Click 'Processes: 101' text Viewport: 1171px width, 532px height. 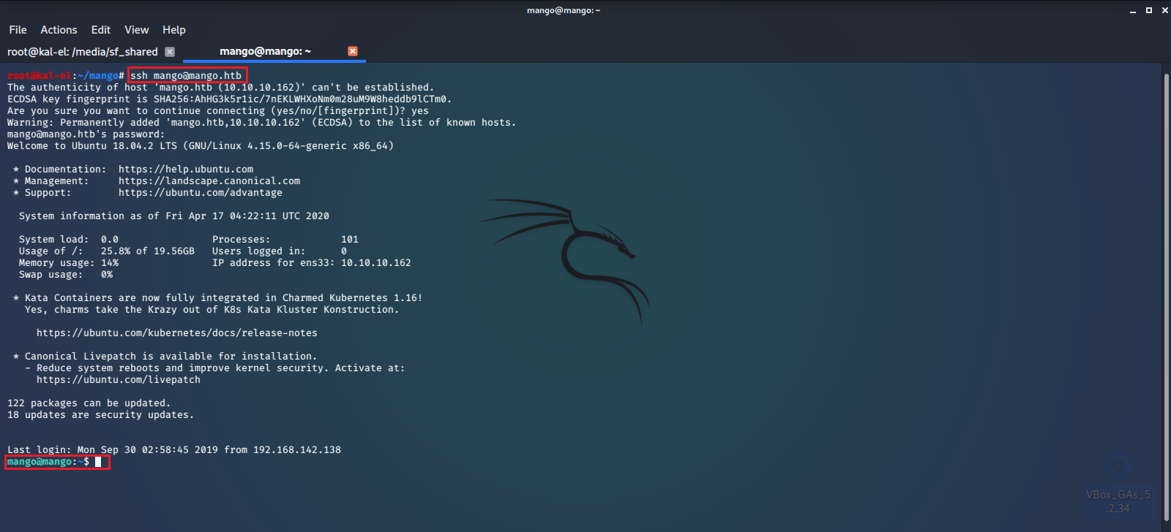pos(285,240)
